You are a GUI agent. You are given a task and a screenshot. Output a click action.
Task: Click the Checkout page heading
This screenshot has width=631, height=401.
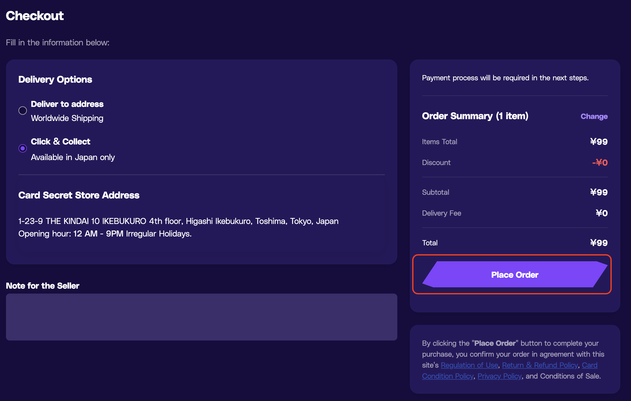click(x=35, y=16)
